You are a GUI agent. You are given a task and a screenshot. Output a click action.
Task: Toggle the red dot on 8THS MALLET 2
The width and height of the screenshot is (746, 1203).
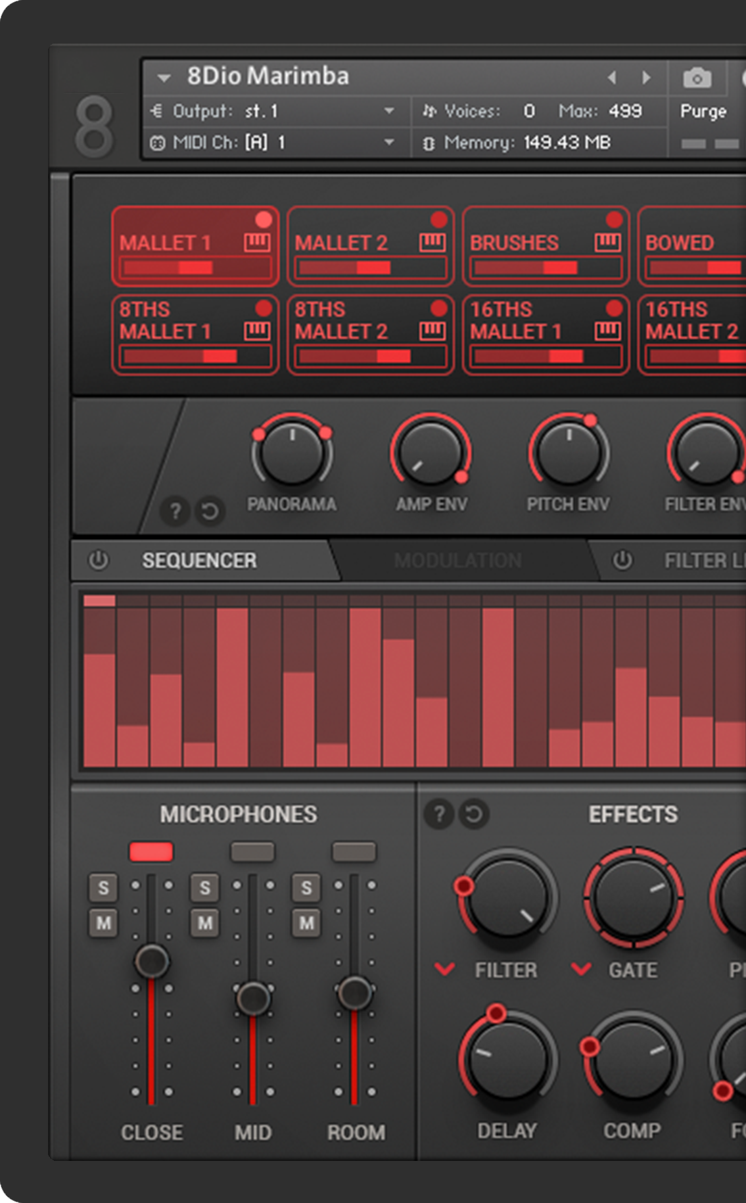pyautogui.click(x=439, y=308)
